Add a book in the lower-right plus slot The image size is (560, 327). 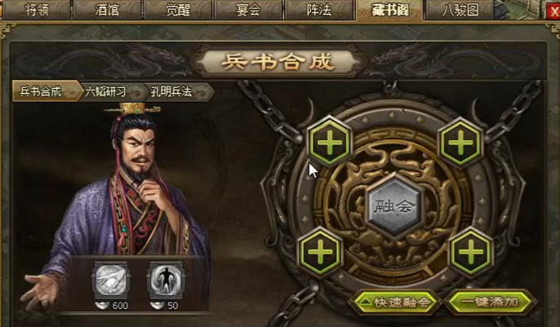pos(471,252)
